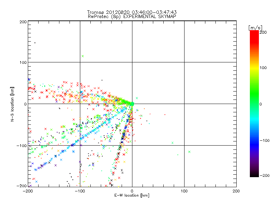Viewport: 278px width, 208px height.
Task: Click the y-axis tick label '100'
Action: coord(23,62)
